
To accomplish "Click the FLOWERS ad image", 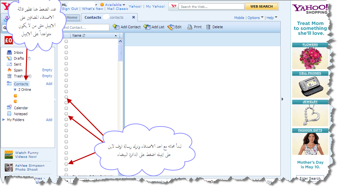I will pyautogui.click(x=310, y=58).
